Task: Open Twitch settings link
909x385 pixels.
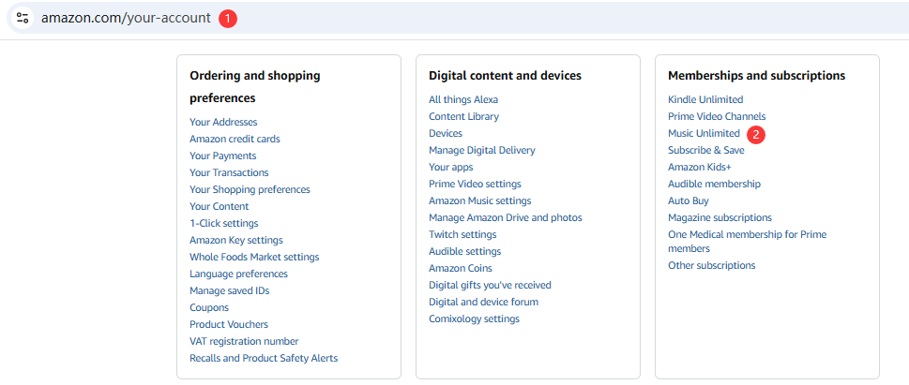Action: [x=462, y=234]
